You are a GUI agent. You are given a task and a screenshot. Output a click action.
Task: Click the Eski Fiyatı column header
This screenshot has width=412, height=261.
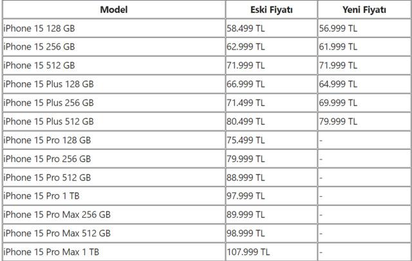[271, 10]
